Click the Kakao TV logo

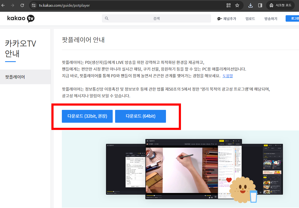point(21,18)
